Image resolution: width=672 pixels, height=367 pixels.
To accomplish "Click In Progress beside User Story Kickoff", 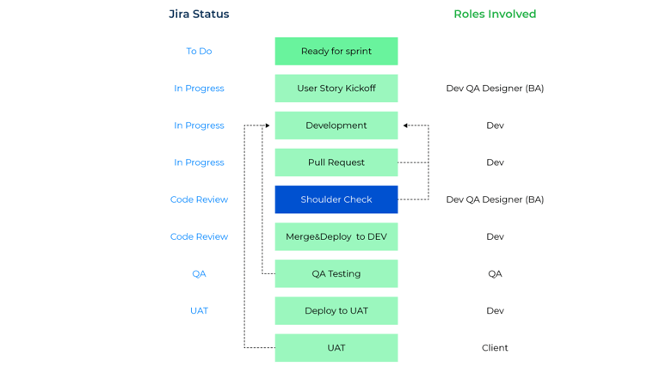I will tap(199, 89).
